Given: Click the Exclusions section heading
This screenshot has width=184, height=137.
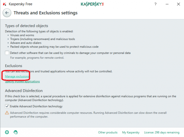Looking at the screenshot, I should tap(14, 66).
